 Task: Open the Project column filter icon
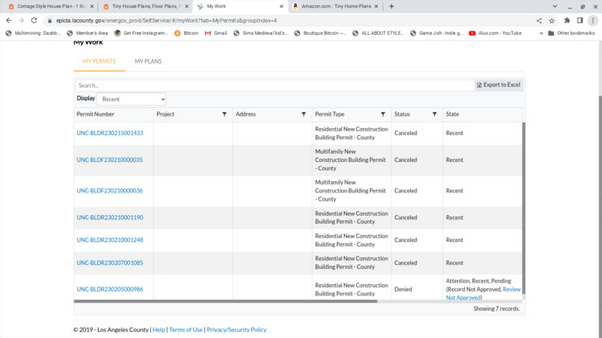[224, 114]
